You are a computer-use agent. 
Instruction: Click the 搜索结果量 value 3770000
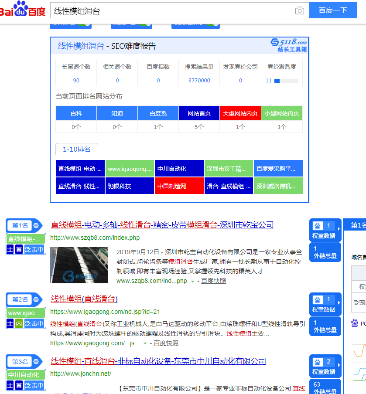[x=199, y=80]
